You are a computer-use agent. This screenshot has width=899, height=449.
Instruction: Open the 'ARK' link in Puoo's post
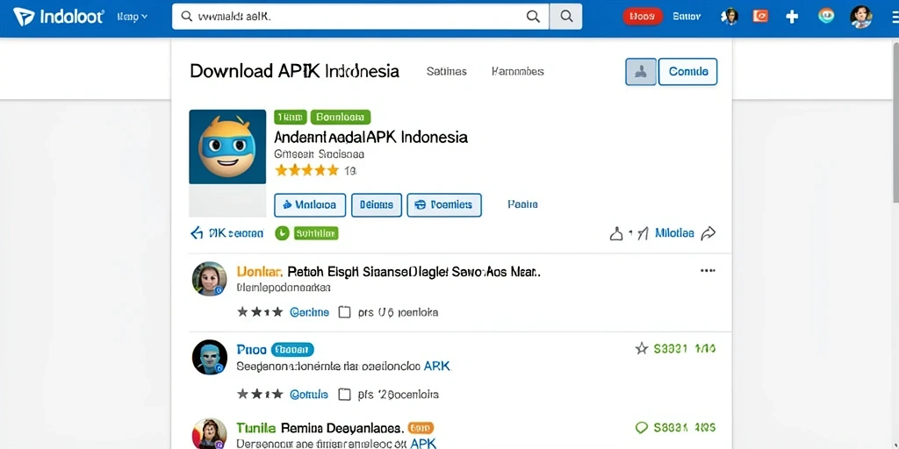(436, 366)
